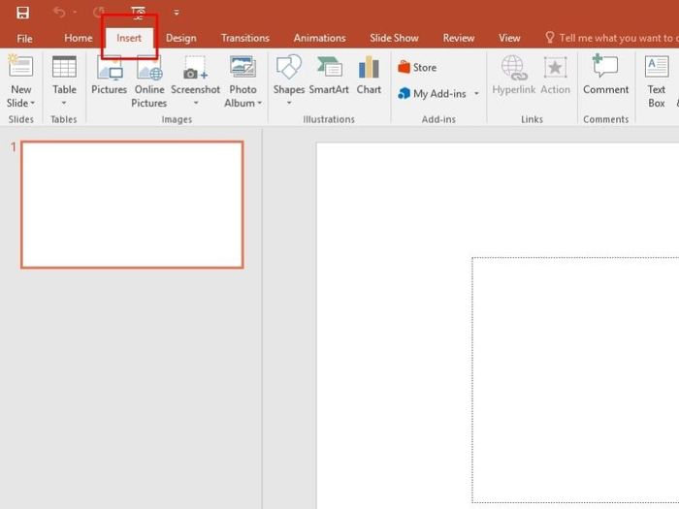Switch to the Design tab

(181, 38)
